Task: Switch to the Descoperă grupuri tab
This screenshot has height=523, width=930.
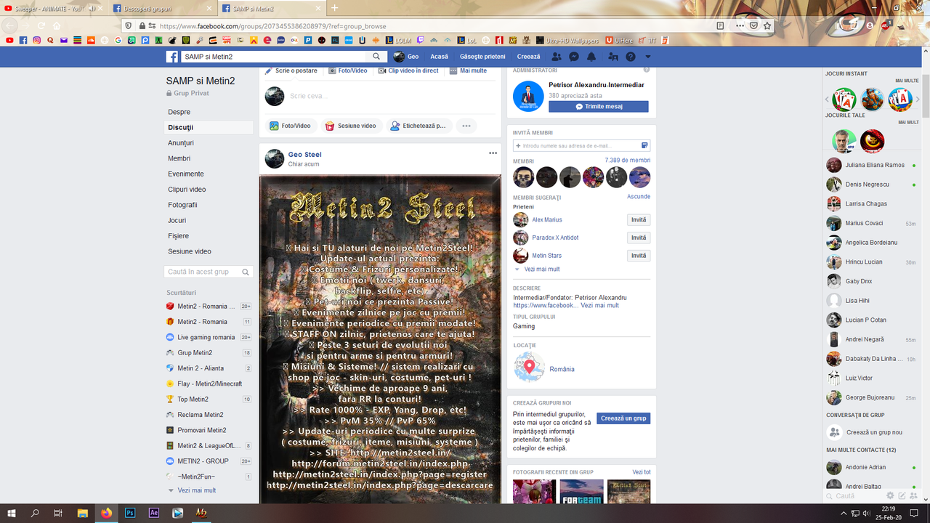Action: click(163, 8)
